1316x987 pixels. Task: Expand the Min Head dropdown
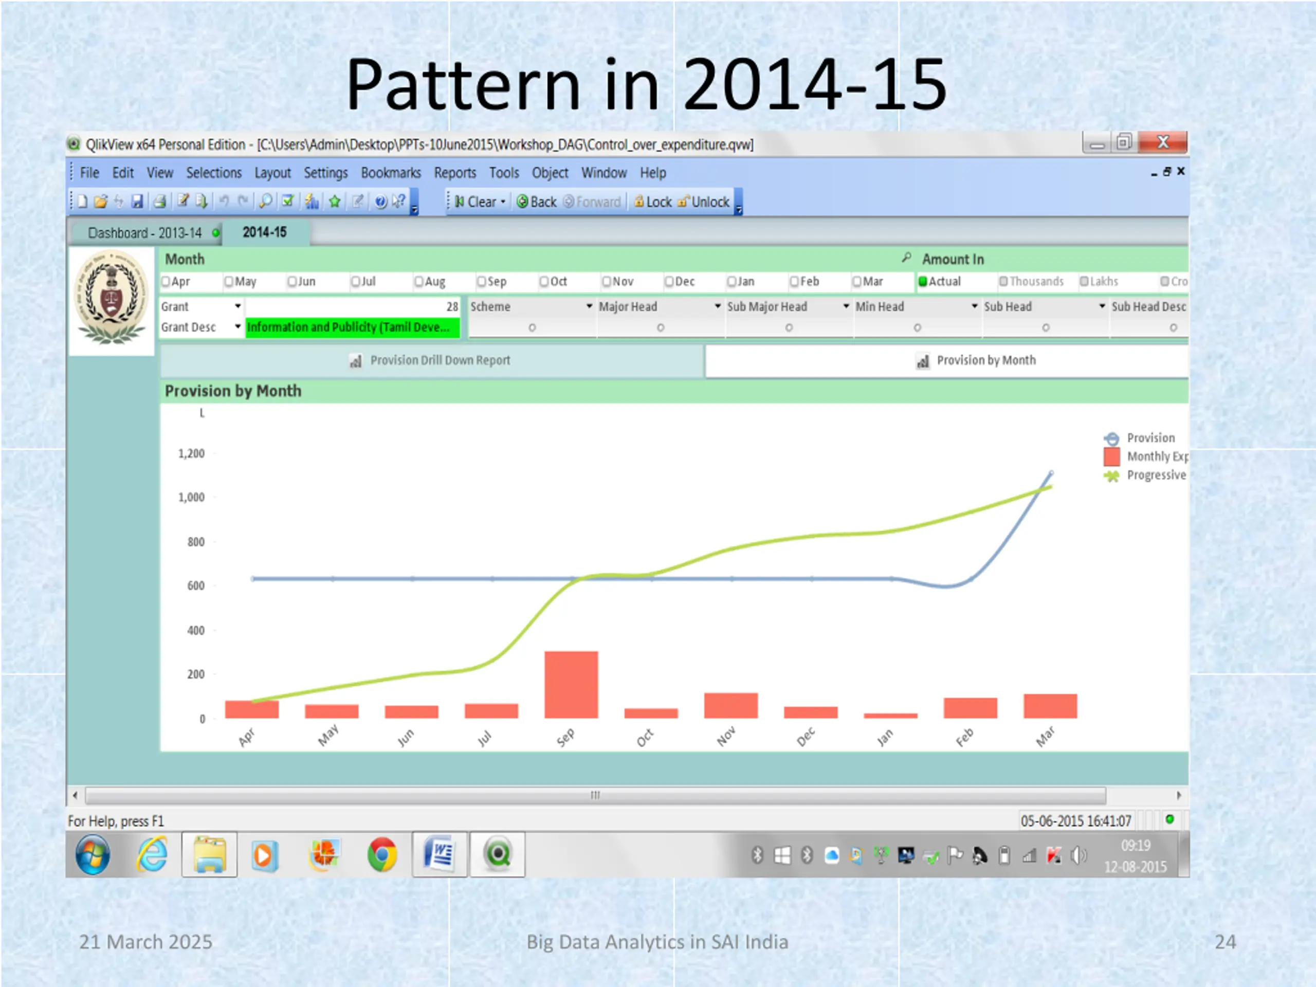[975, 306]
